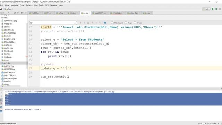This screenshot has width=222, height=125.
Task: Hide the Project panel with the pin icon
Action: (x=25, y=13)
